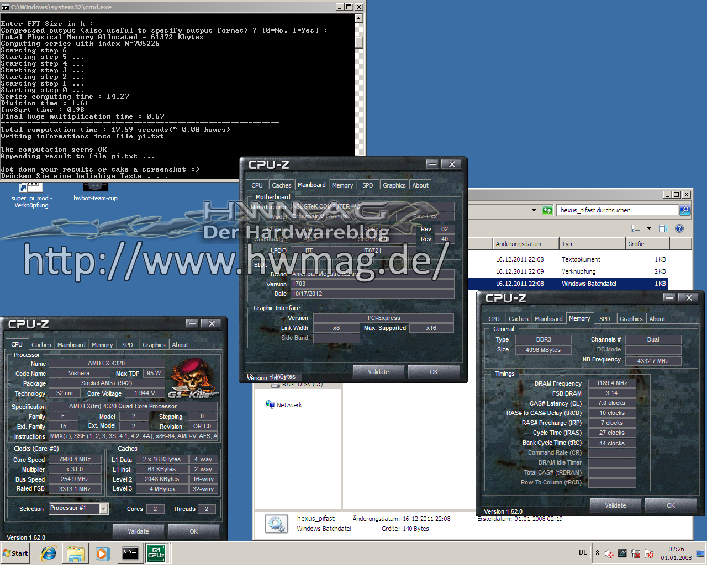The width and height of the screenshot is (707, 565).
Task: Open Memory tab in the AMD FX-4320 CPU-Z window
Action: [x=102, y=345]
